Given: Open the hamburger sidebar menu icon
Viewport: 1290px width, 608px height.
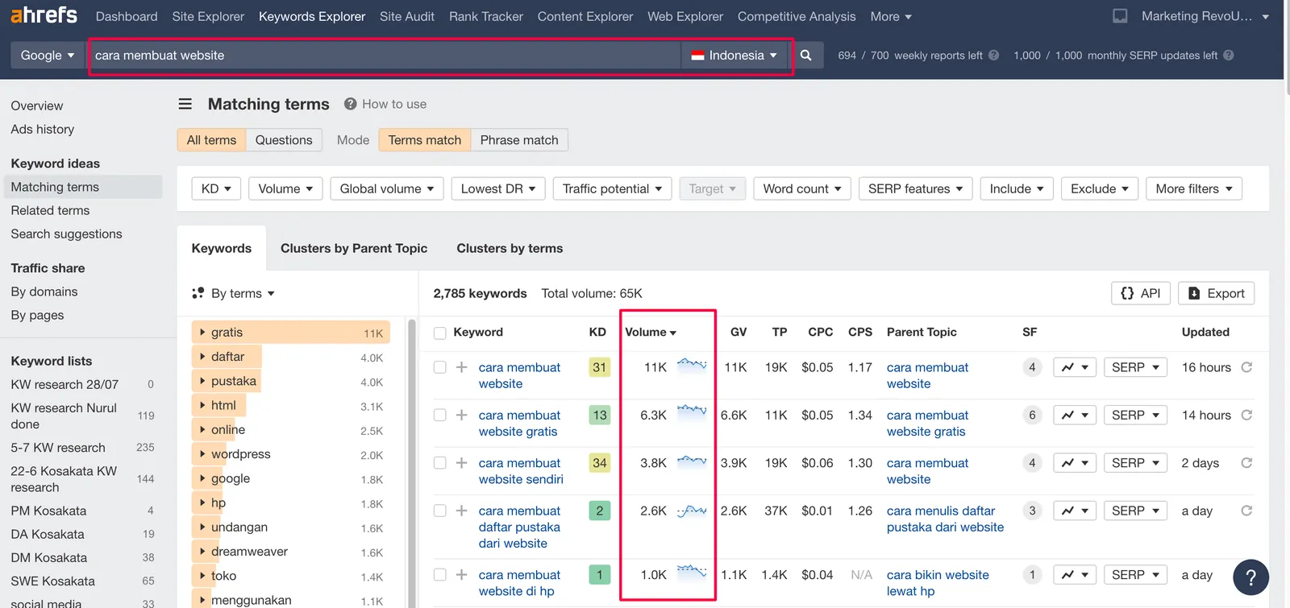Looking at the screenshot, I should [185, 104].
